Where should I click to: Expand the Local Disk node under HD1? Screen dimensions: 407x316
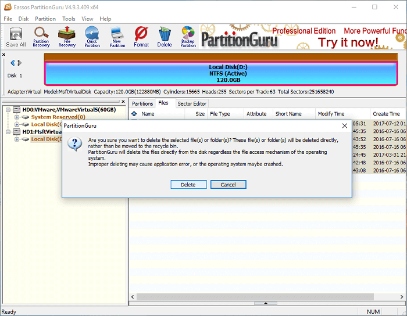[x=17, y=139]
